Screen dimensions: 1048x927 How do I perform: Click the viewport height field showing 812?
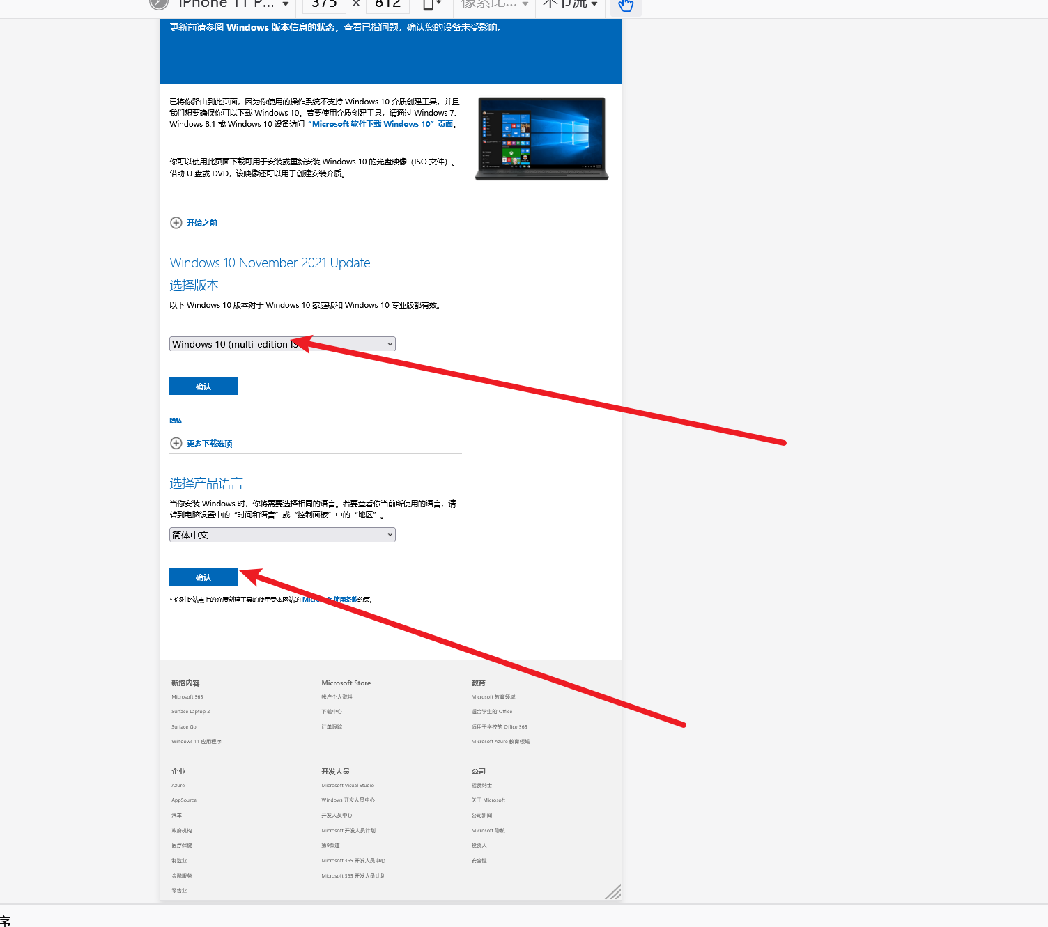(387, 4)
